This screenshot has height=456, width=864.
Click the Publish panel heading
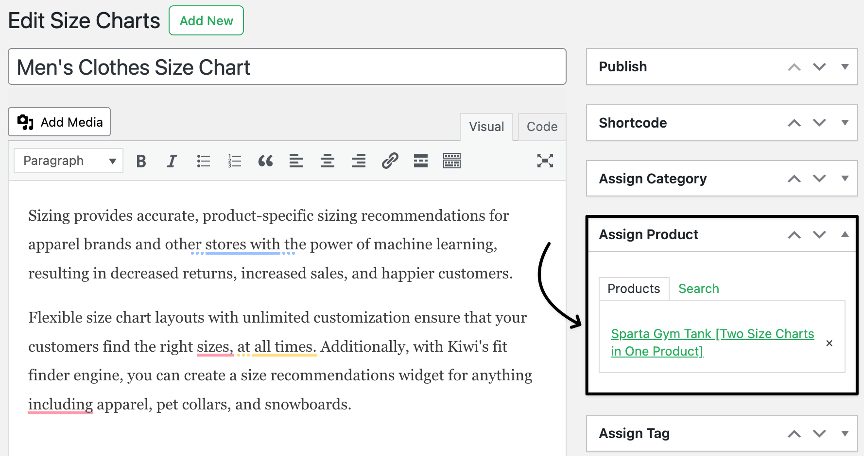[622, 67]
